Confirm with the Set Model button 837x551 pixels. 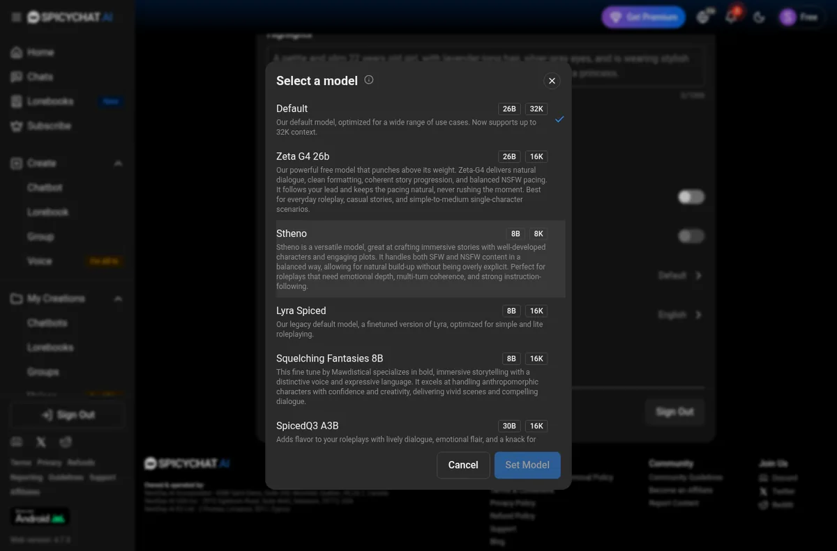click(527, 465)
